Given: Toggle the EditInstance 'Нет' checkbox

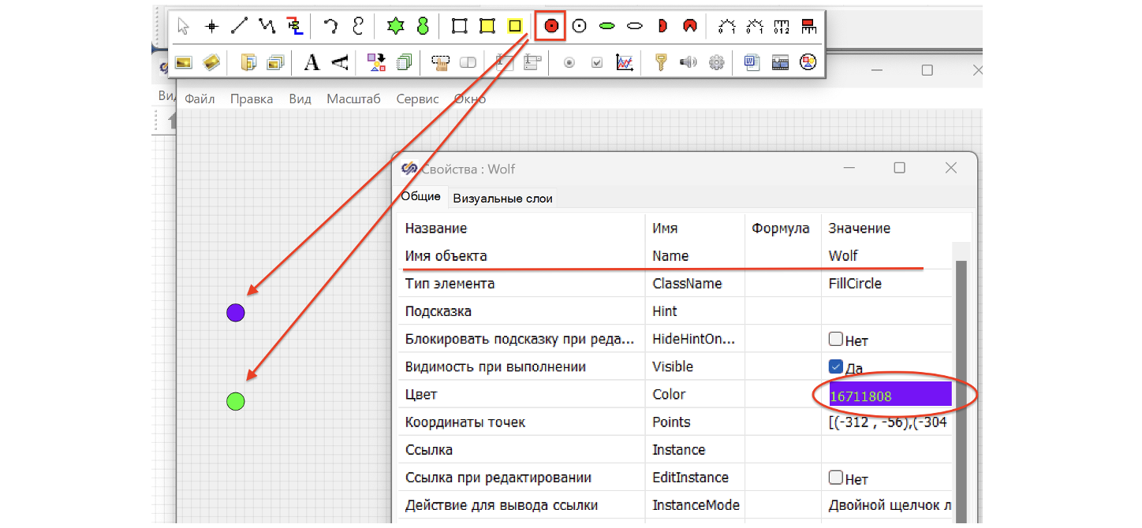Looking at the screenshot, I should [836, 478].
